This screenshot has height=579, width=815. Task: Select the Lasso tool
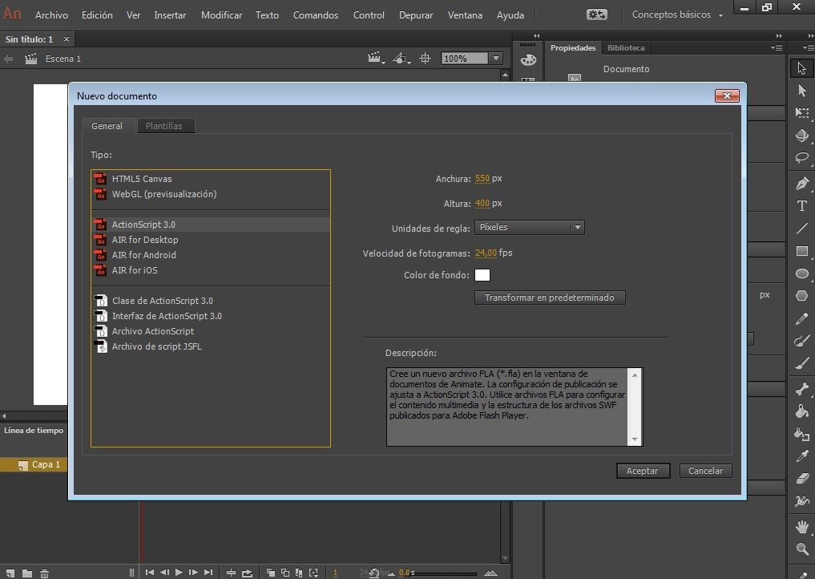pyautogui.click(x=801, y=158)
